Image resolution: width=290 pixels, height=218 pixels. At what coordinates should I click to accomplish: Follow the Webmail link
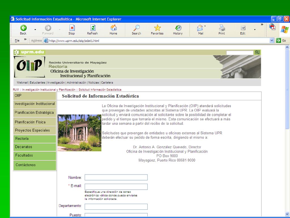click(x=22, y=83)
